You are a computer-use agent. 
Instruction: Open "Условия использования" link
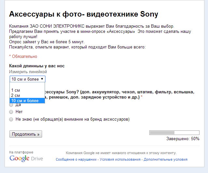(120, 159)
